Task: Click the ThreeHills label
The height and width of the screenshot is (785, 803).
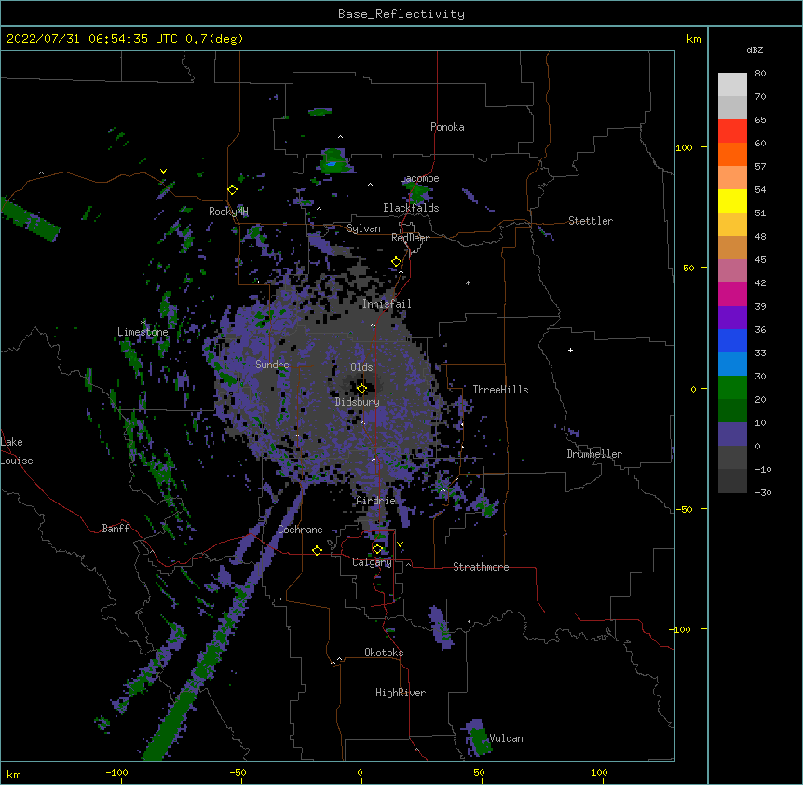Action: point(500,390)
